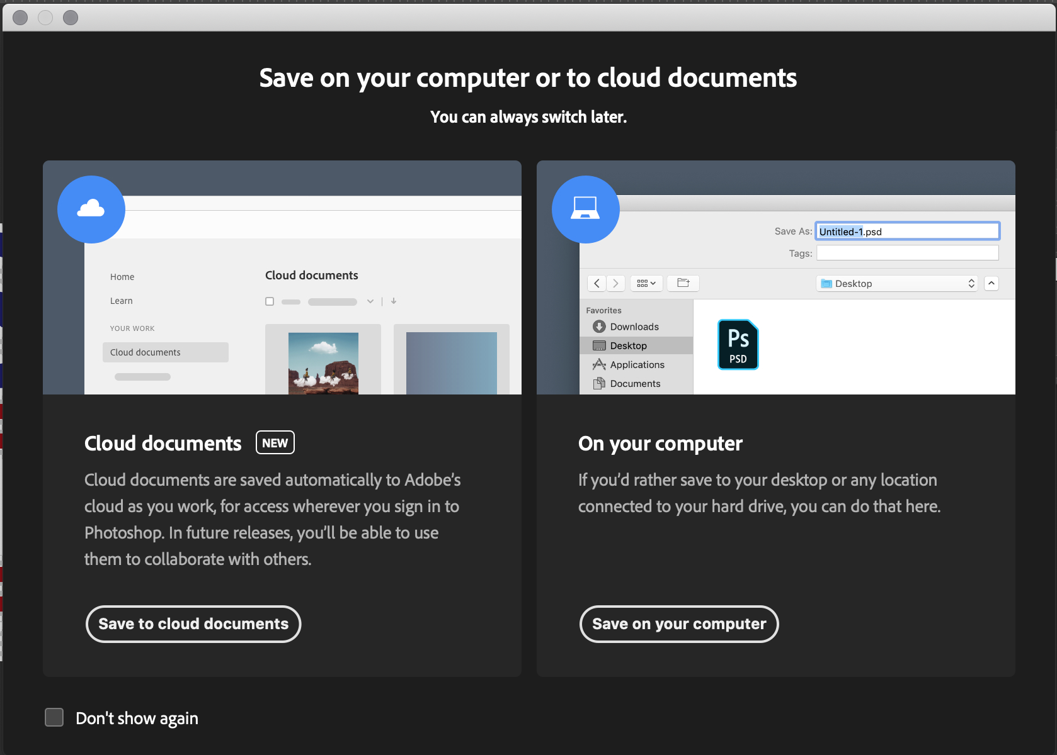Screen dimensions: 1057x755
Task: Click the Save As filename field
Action: [908, 232]
